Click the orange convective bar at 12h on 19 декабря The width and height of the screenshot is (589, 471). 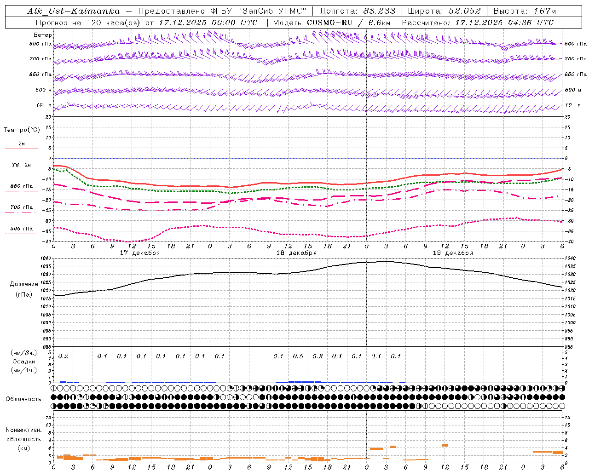[445, 445]
